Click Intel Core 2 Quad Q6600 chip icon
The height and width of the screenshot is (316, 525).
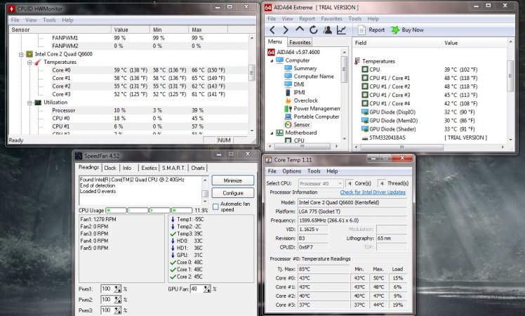coord(29,54)
